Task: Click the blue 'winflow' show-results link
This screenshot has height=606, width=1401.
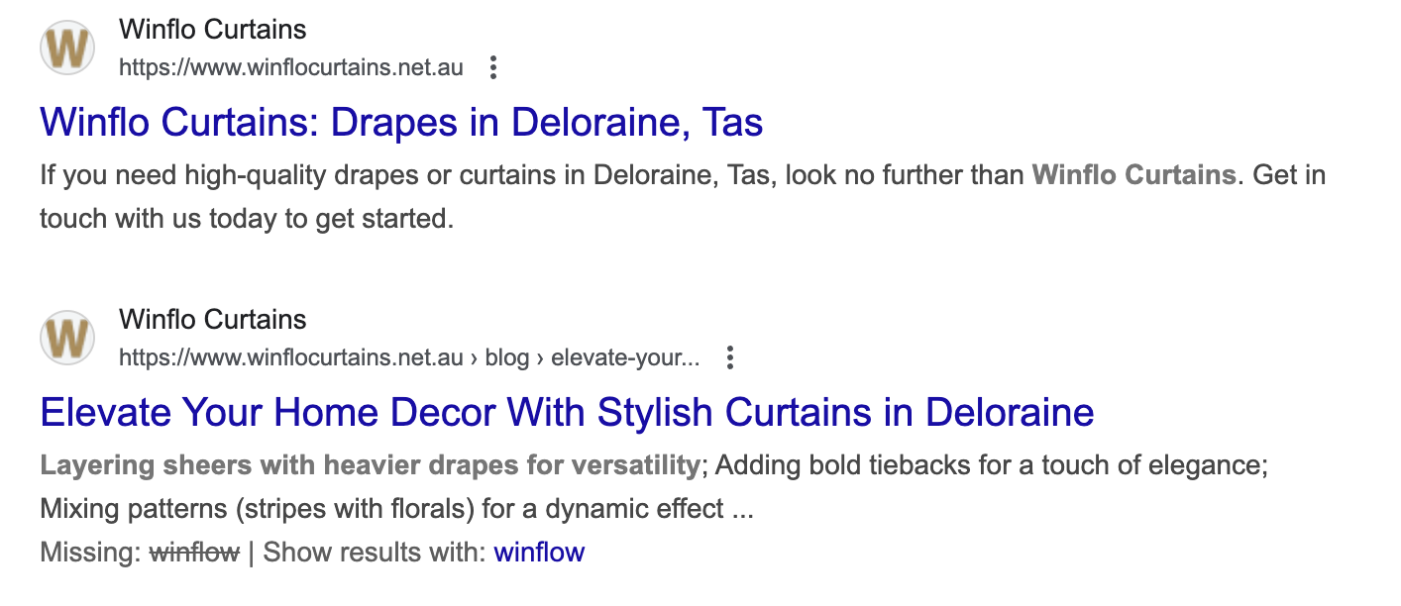Action: 539,552
